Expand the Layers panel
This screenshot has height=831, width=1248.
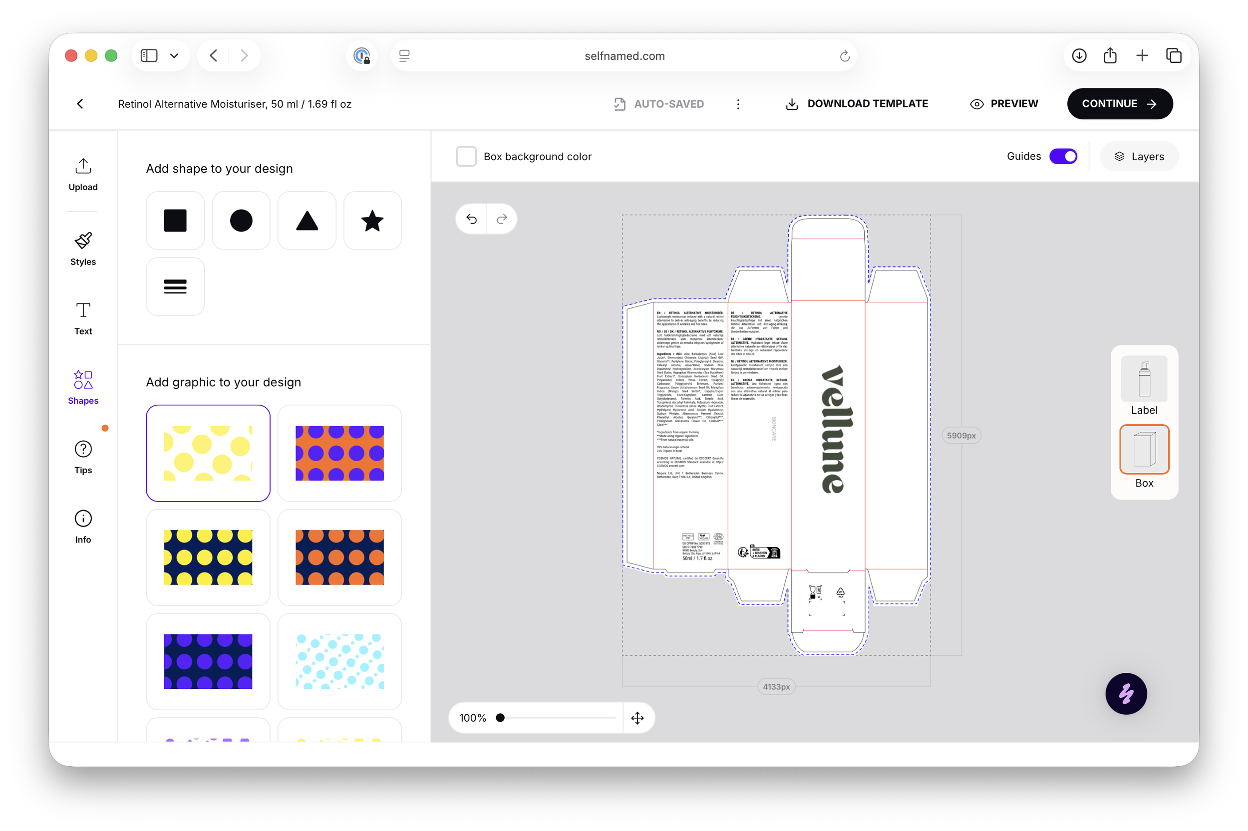point(1139,156)
